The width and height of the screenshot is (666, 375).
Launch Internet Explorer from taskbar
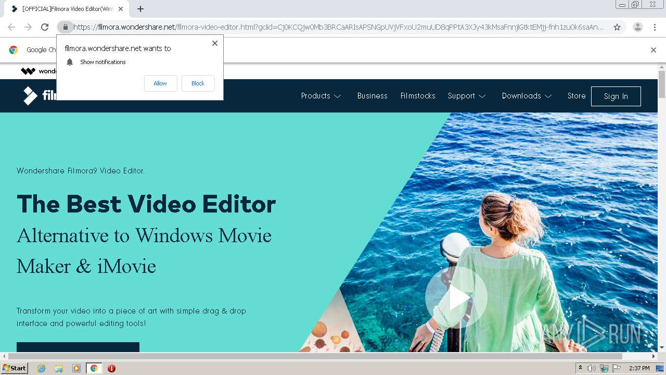coord(41,368)
